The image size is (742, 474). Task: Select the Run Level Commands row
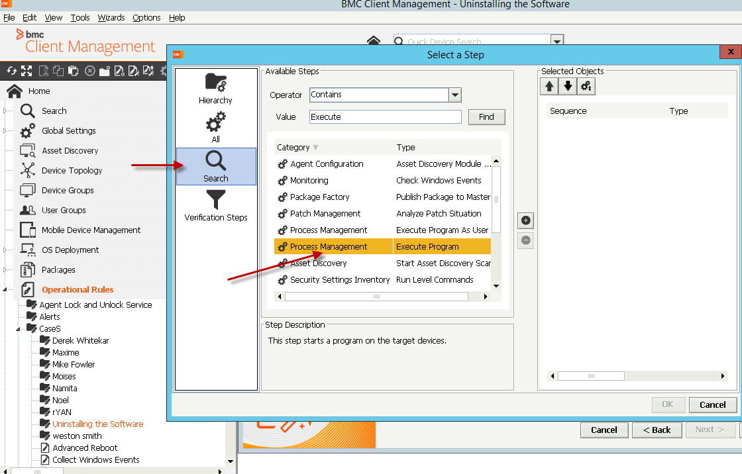coord(382,279)
